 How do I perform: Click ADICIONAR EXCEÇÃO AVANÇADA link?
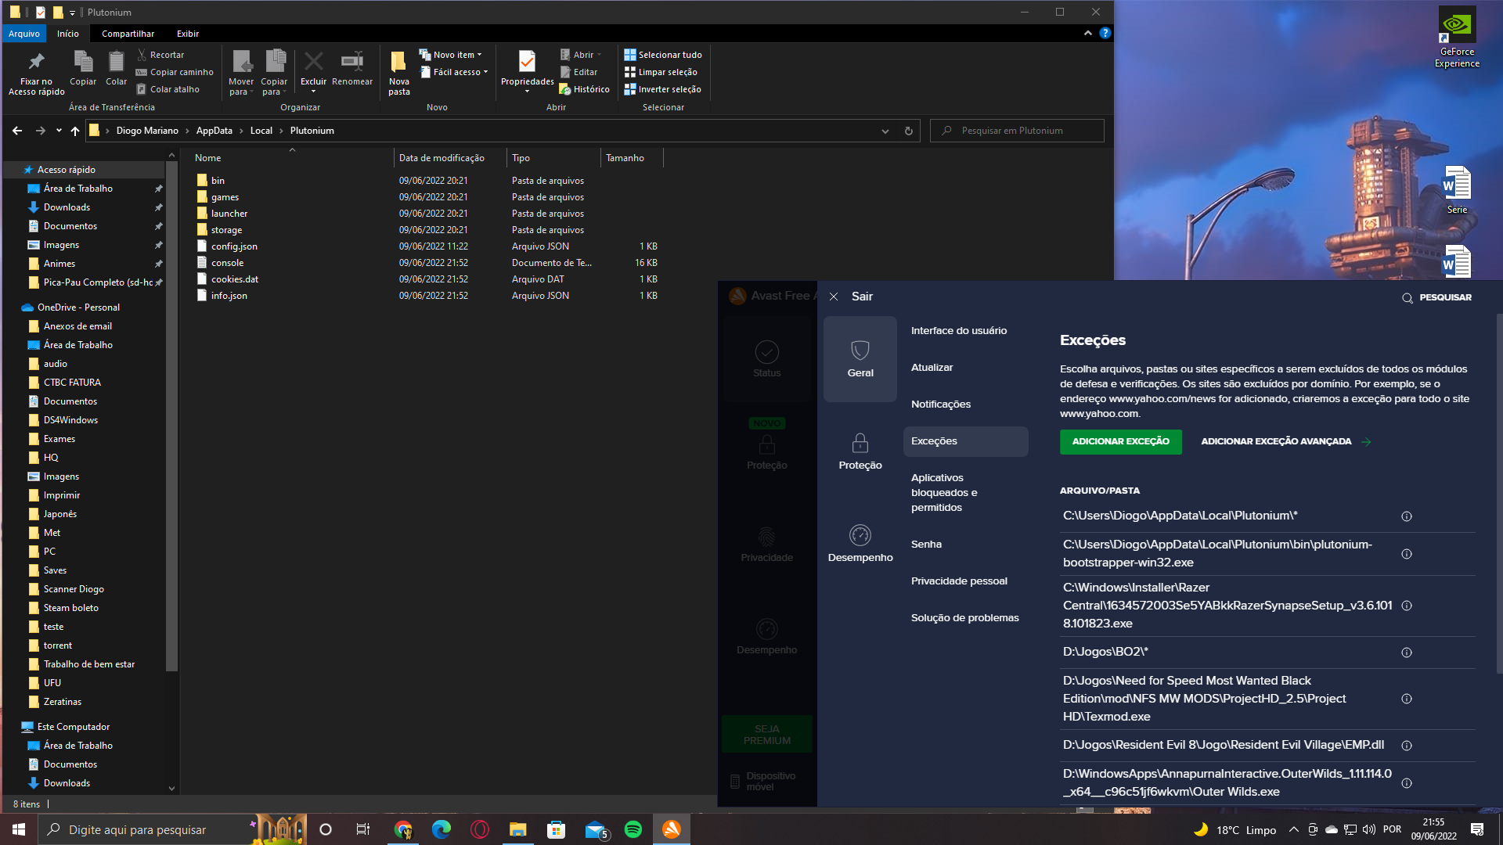(1285, 441)
